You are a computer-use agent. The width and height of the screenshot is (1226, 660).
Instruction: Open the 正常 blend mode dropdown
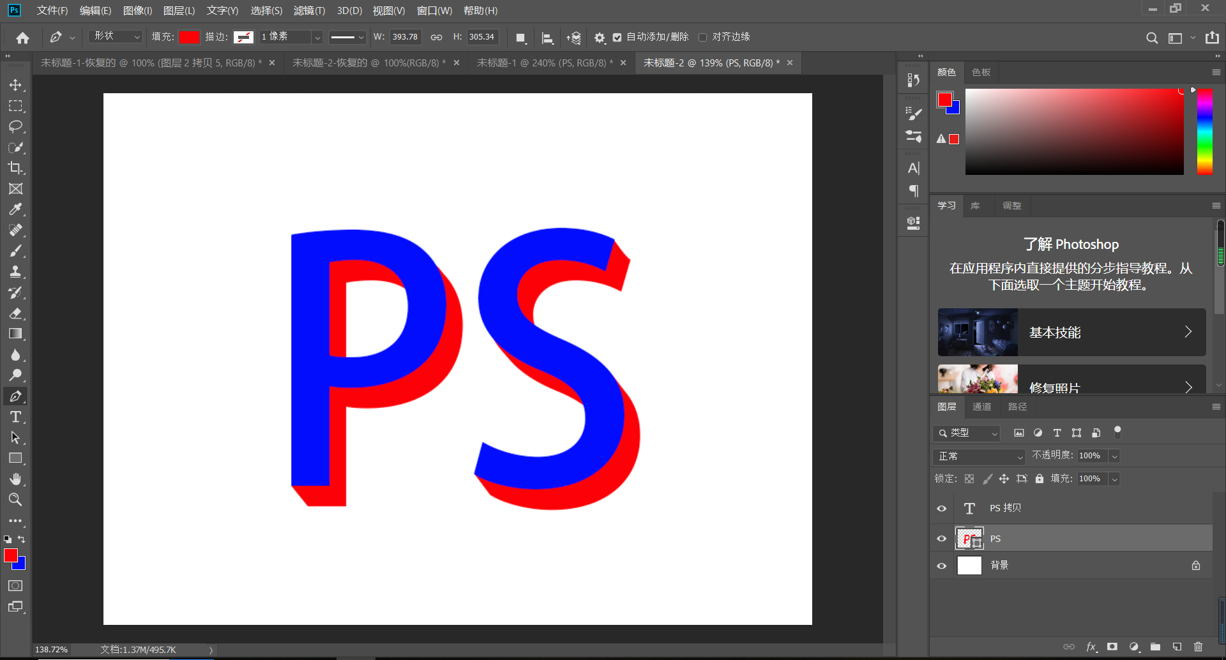[979, 456]
